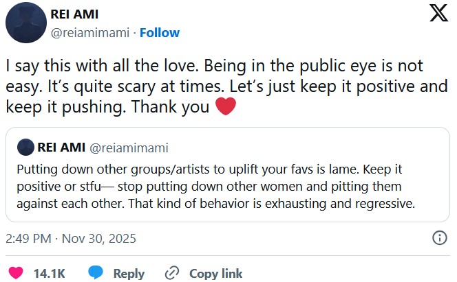Image resolution: width=457 pixels, height=282 pixels.
Task: Click @reiamimami handle in quoted tweet
Action: point(129,148)
